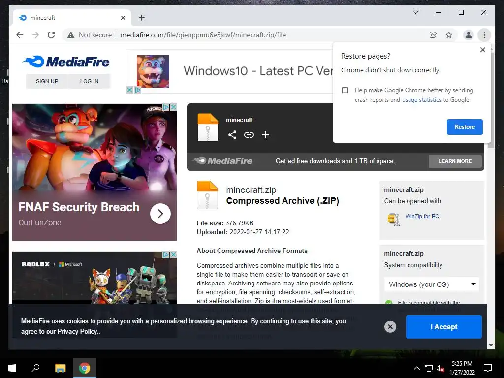504x378 pixels.
Task: Dismiss the Restore pages popup
Action: coord(482,50)
